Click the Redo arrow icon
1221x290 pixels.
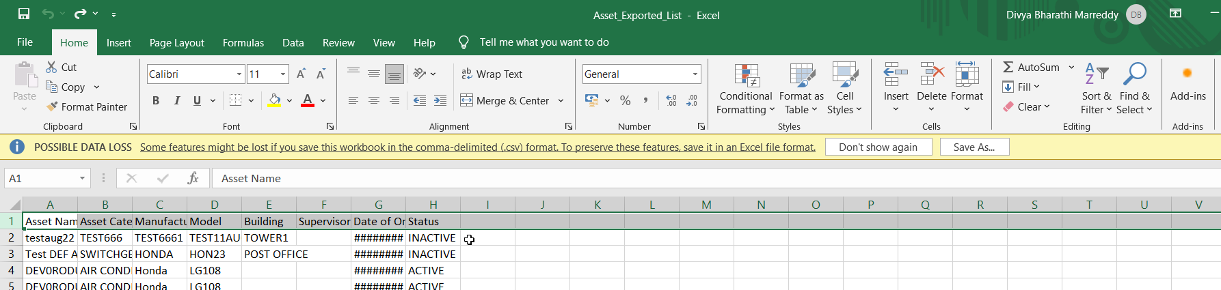[x=80, y=14]
